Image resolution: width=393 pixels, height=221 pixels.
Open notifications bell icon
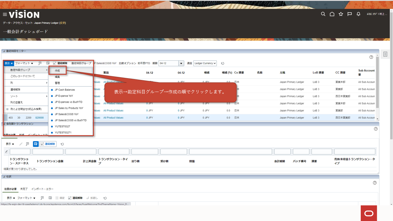pyautogui.click(x=358, y=14)
